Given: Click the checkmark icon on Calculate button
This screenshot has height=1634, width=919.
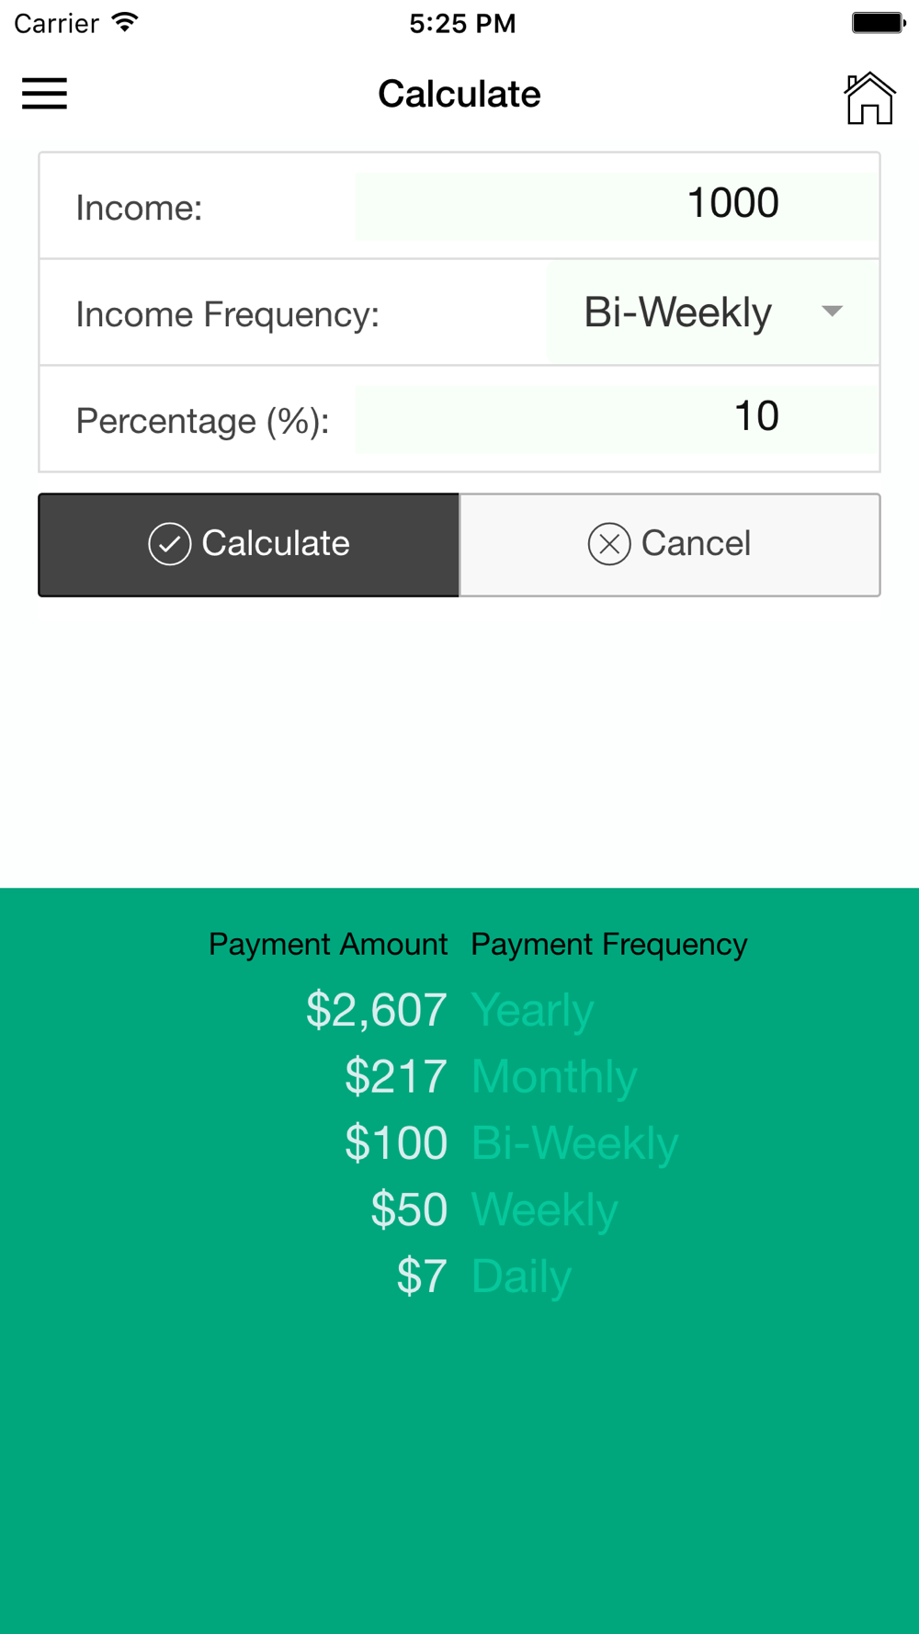Looking at the screenshot, I should tap(170, 543).
